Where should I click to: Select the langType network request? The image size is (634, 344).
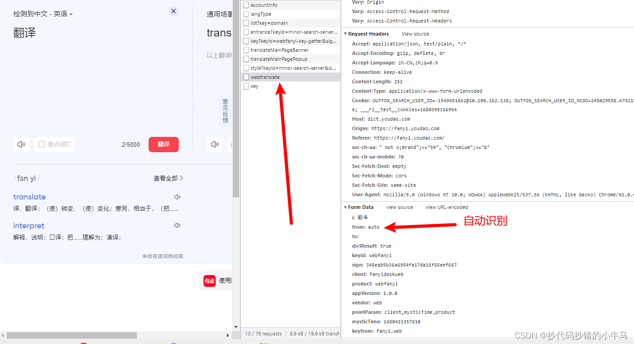pyautogui.click(x=291, y=14)
